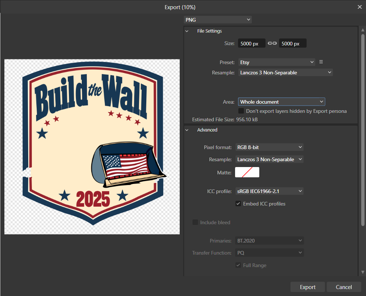This screenshot has height=296, width=366.
Task: Collapse the Advanced section
Action: 187,130
